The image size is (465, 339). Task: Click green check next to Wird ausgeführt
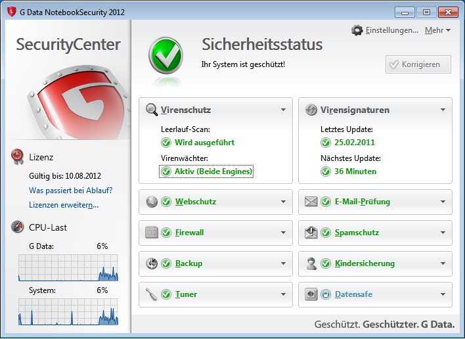pos(166,143)
